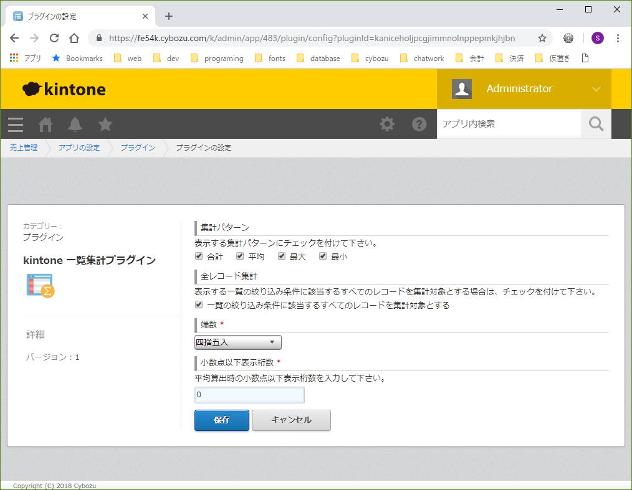
Task: Open the Bookmarks star shortcut
Action: [x=77, y=59]
